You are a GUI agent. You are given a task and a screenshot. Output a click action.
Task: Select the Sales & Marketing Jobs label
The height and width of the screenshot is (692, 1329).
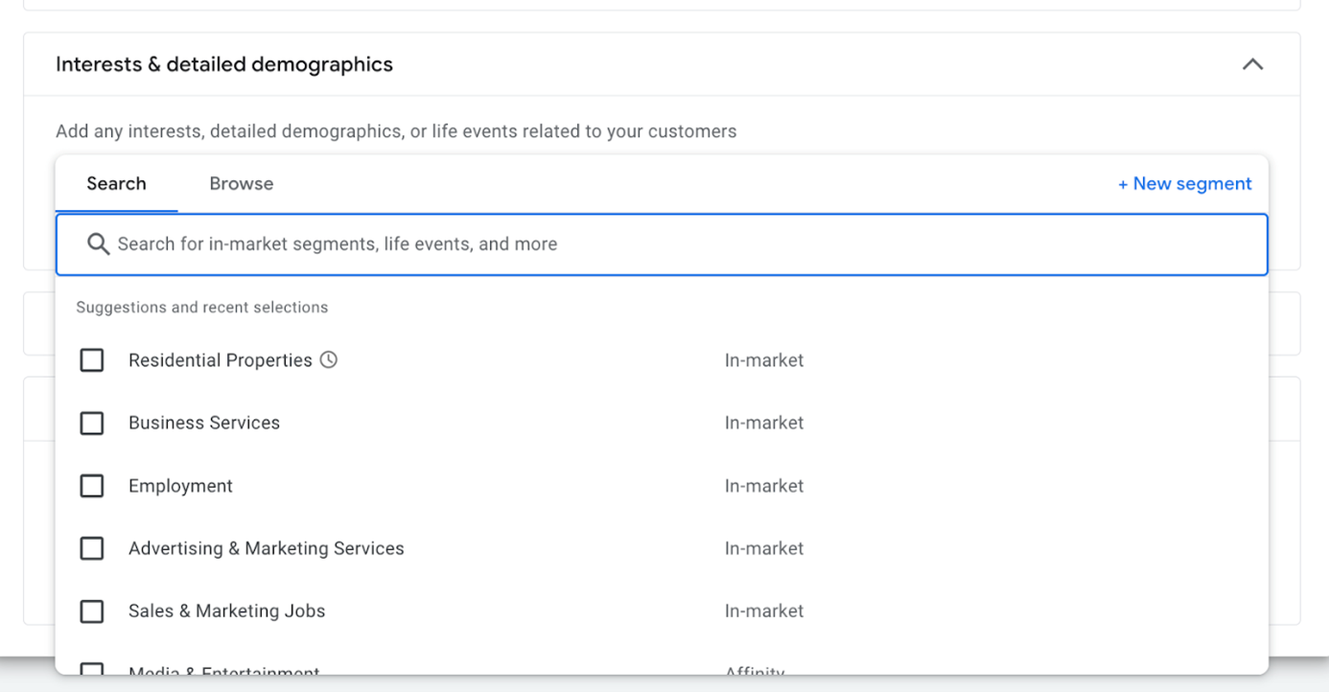227,611
